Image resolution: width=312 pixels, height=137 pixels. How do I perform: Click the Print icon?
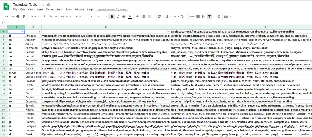(x=18, y=16)
